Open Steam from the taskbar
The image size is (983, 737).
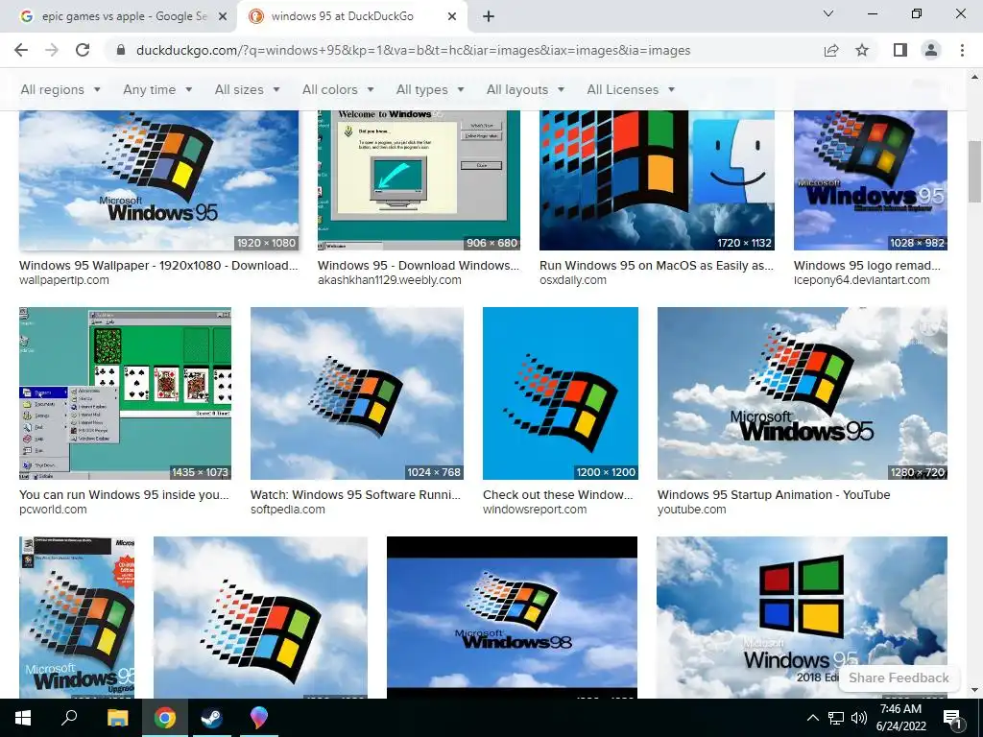211,718
